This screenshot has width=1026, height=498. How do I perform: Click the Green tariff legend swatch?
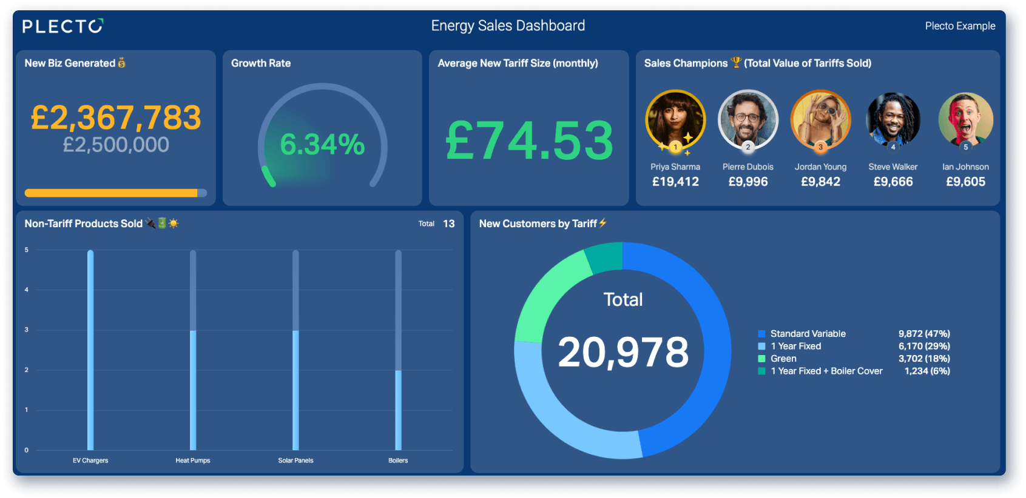[761, 359]
